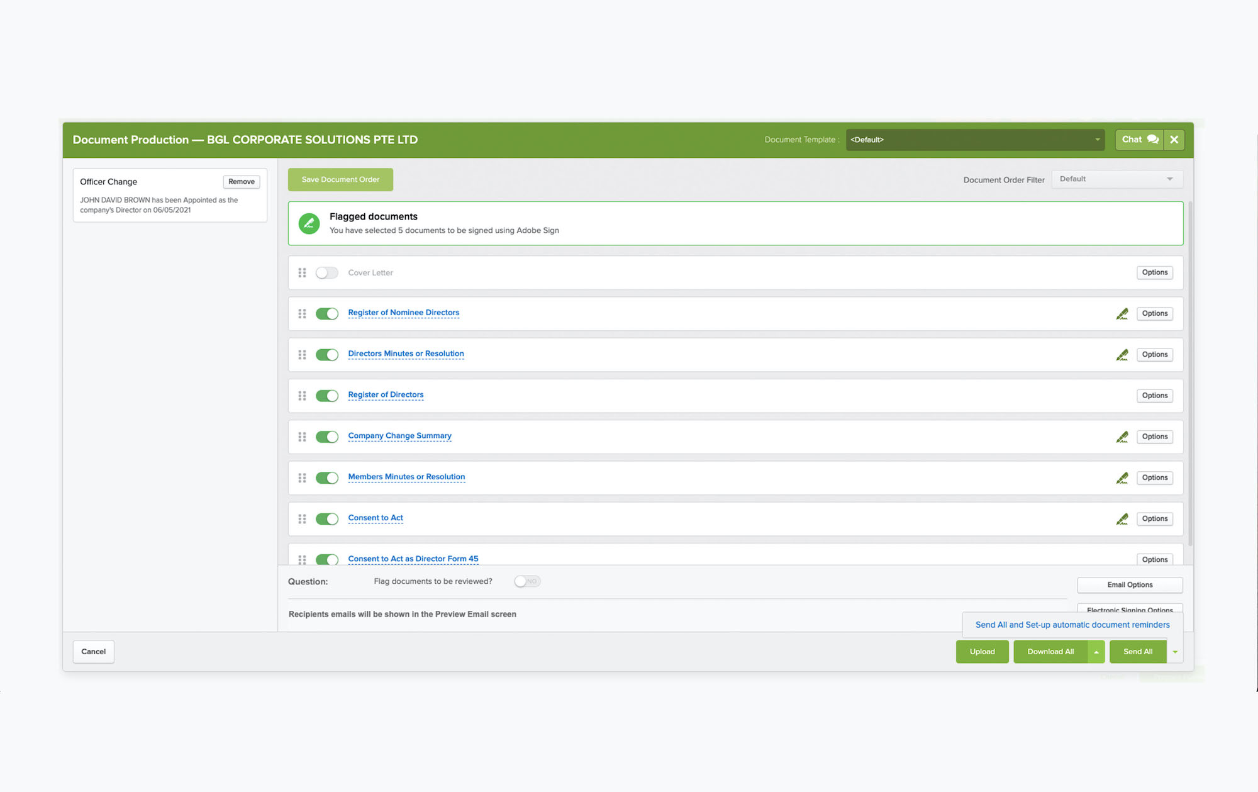Enable the Cover Letter toggle

[x=327, y=272]
